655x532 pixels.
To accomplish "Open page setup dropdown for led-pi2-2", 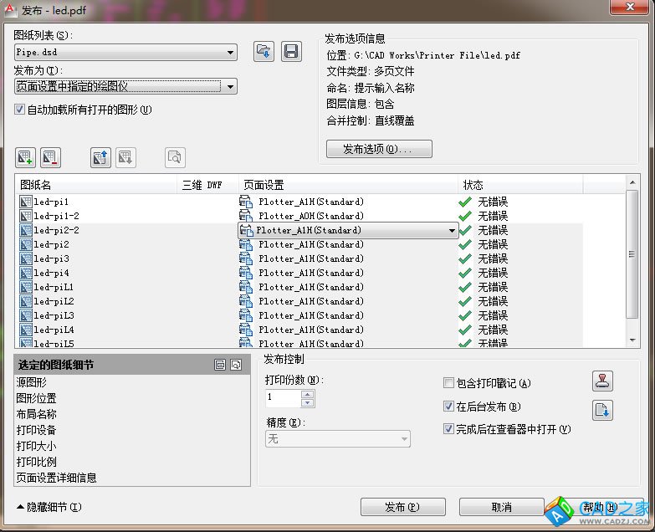I will pos(452,231).
